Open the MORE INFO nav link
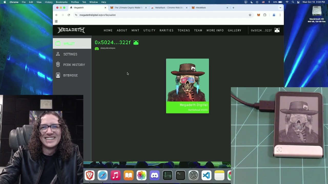The width and height of the screenshot is (328, 184). pos(215,30)
